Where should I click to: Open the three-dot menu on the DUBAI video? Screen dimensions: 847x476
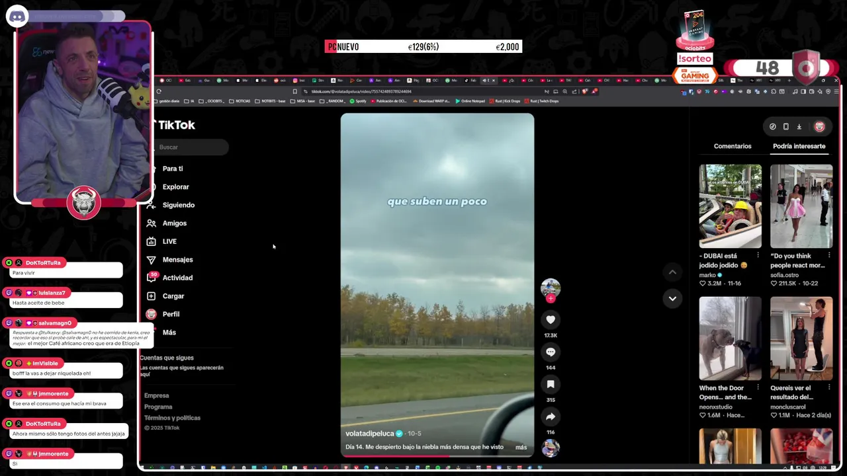[758, 255]
